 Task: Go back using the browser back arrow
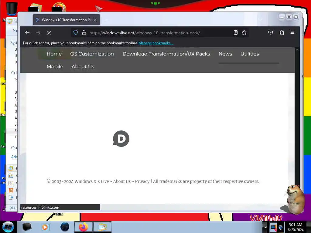(27, 33)
